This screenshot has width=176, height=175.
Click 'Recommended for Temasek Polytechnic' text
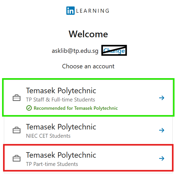tap(76, 108)
